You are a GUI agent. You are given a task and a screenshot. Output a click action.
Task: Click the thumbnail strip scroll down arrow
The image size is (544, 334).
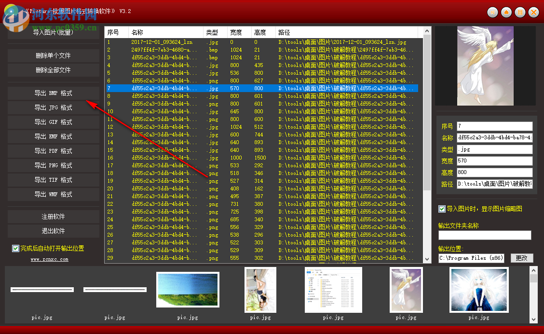pos(533,320)
